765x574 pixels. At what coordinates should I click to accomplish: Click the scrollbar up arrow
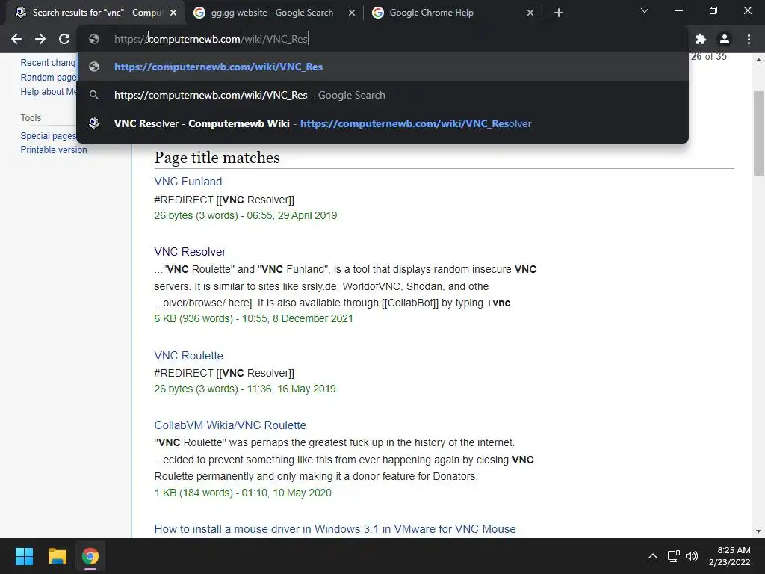coord(758,60)
